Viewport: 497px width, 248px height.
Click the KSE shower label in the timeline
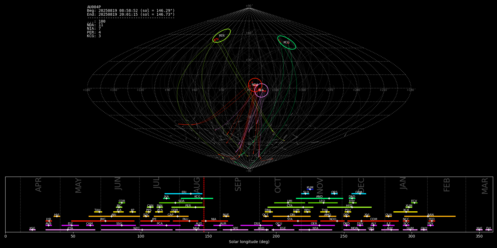[x=32, y=228]
